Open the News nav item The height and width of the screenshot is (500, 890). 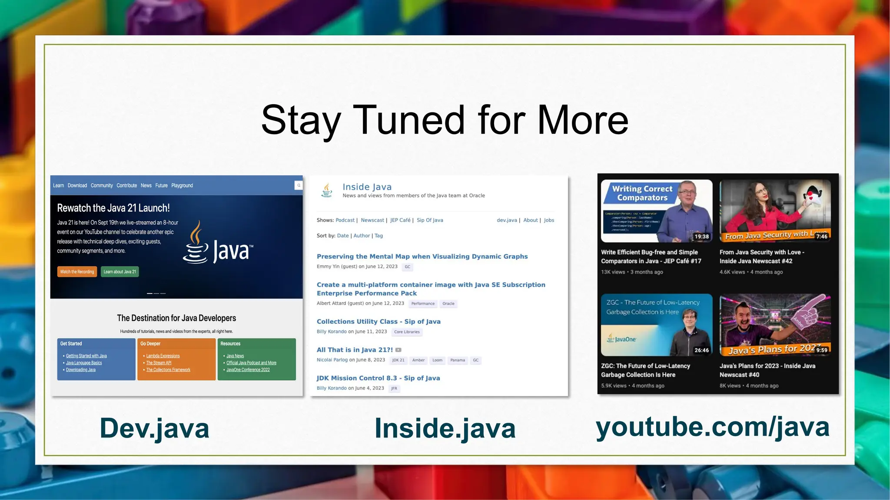[x=146, y=185]
